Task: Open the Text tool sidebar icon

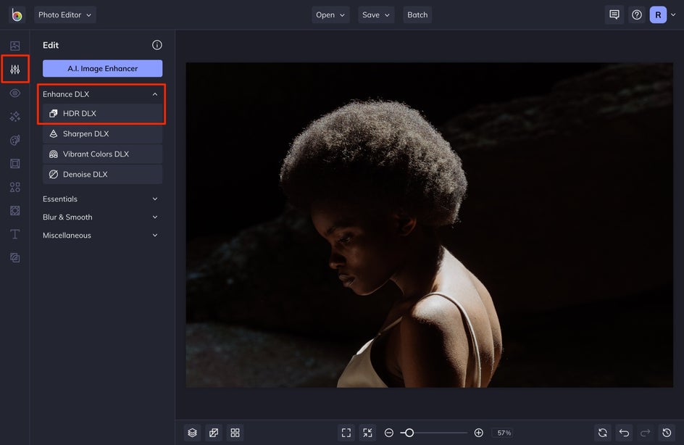Action: [x=14, y=234]
